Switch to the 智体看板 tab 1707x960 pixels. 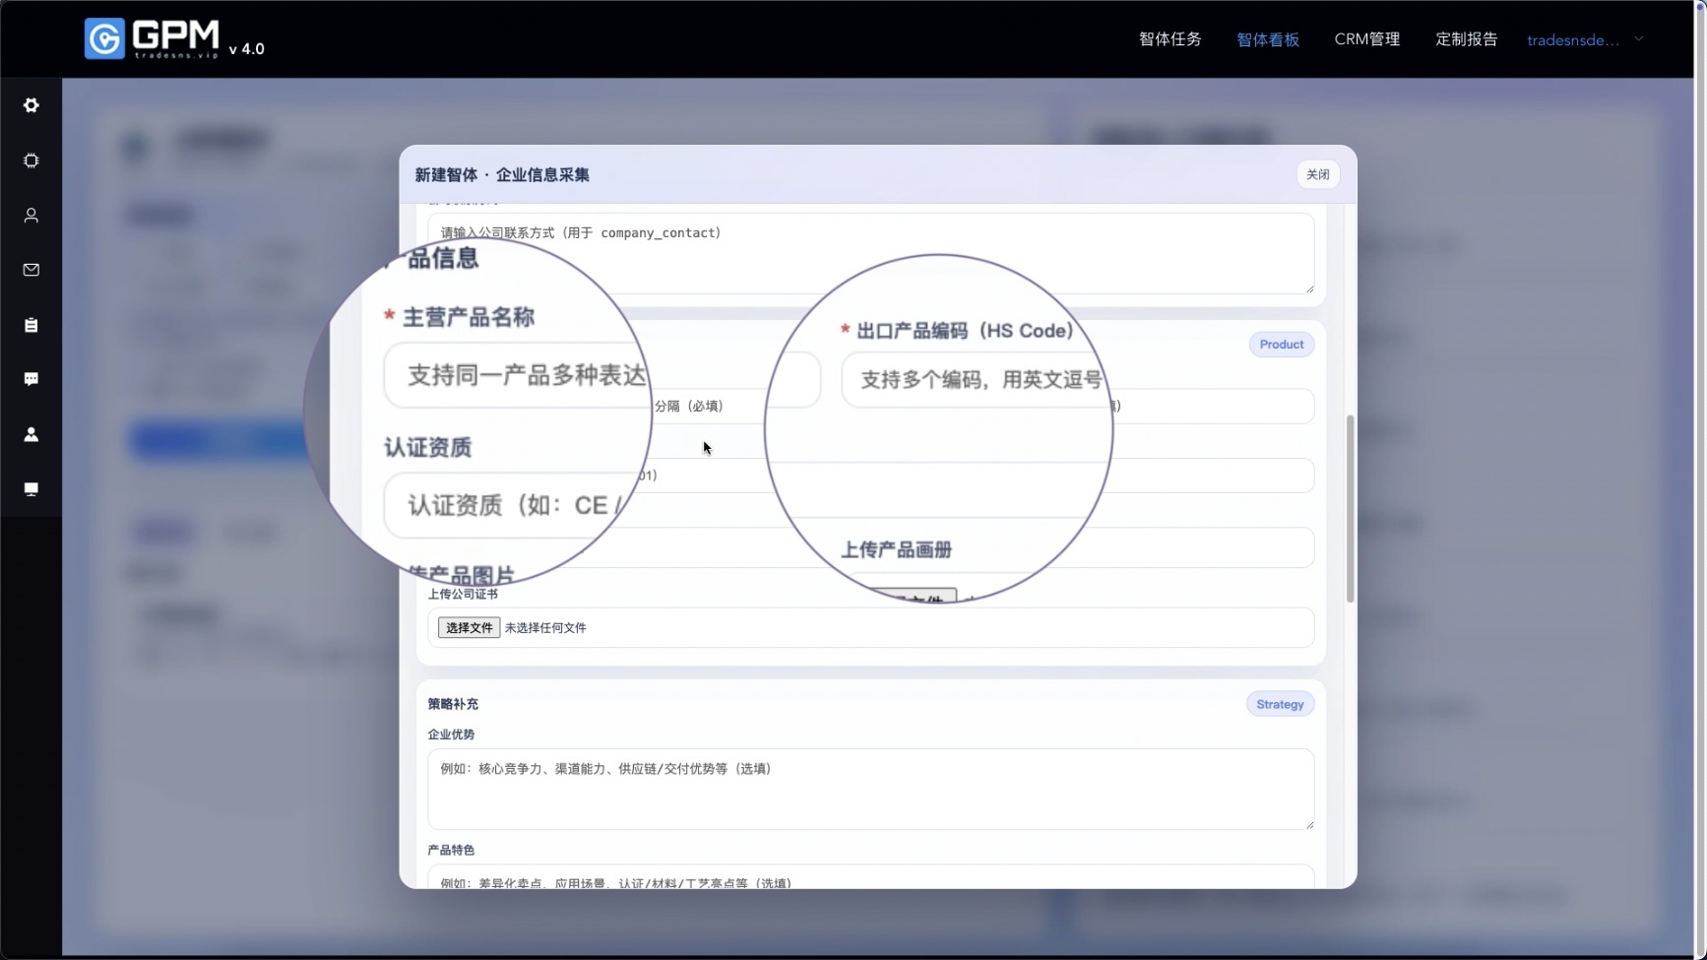(1268, 39)
